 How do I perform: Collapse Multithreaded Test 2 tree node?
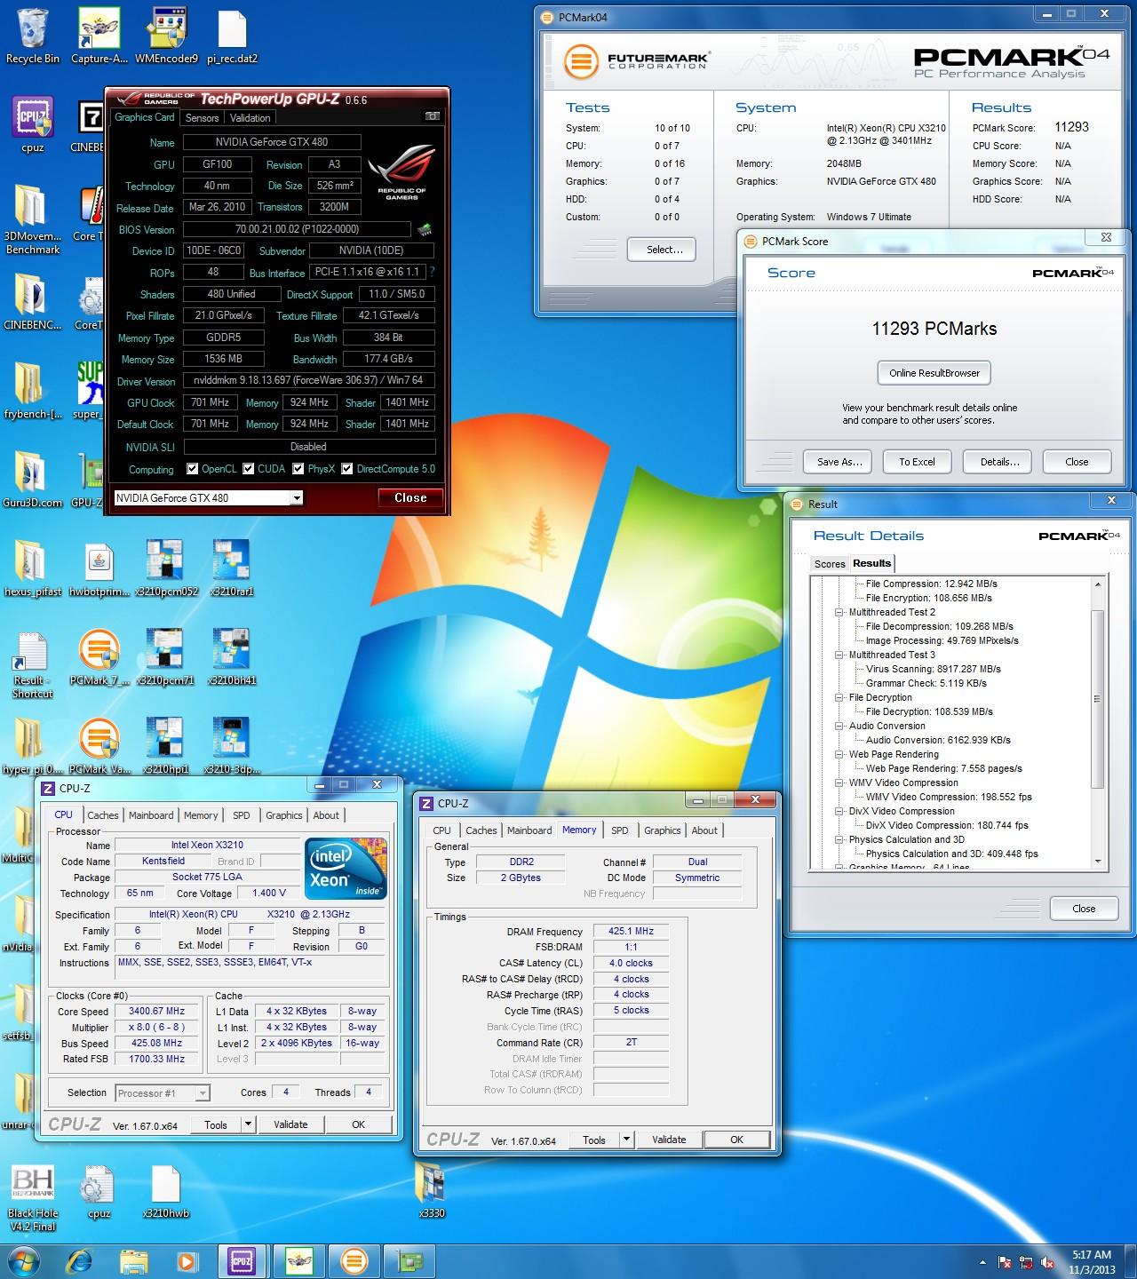[839, 612]
